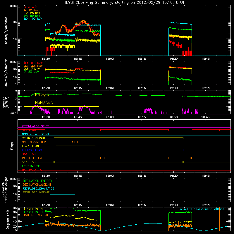Click the 16:30 tick label under decimation panel
Image resolution: width=234 pixels, height=234 pixels.
pyautogui.click(x=173, y=205)
